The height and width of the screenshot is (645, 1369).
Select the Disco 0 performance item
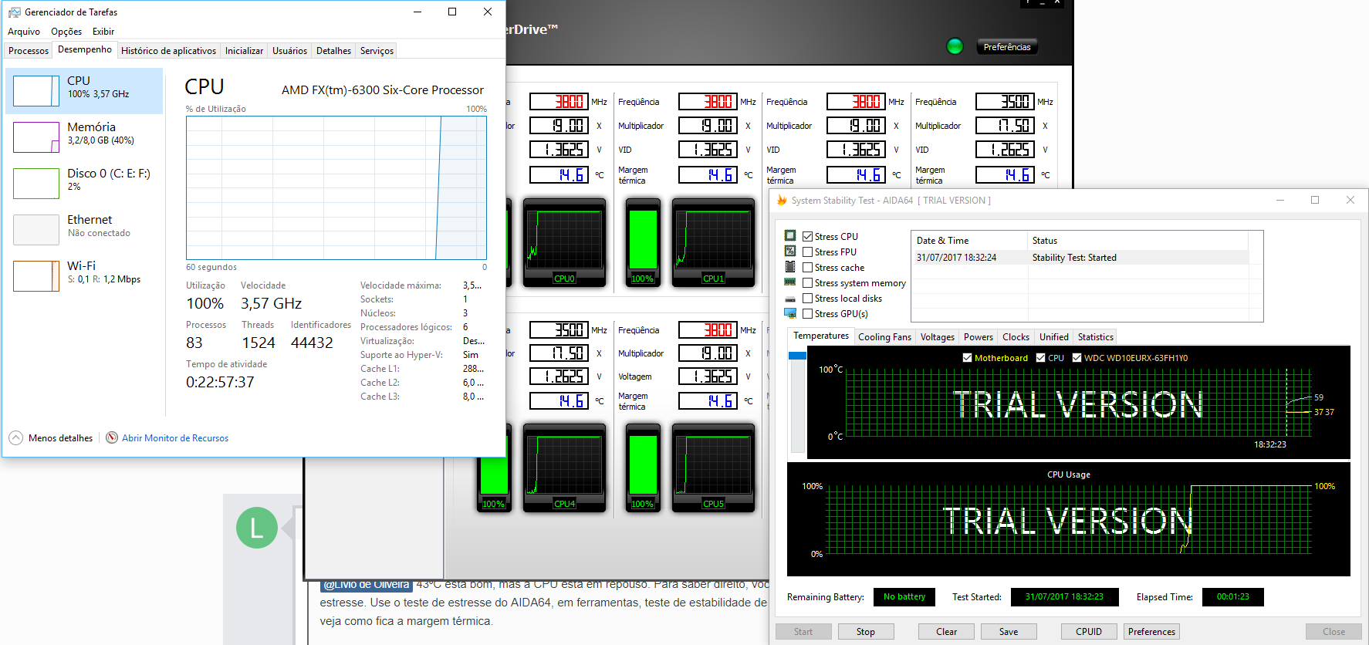tap(84, 184)
